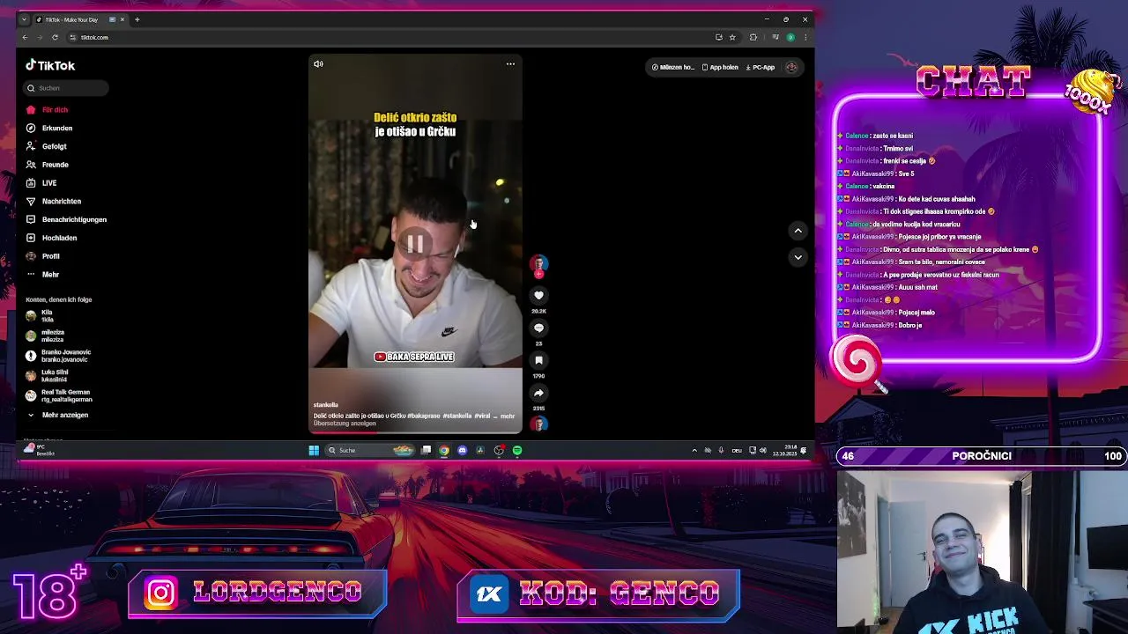The height and width of the screenshot is (634, 1128).
Task: Open the Mehr sidebar menu
Action: (43, 275)
